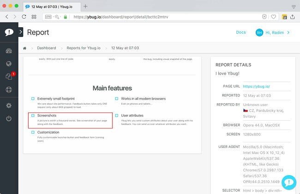Select the 12 May at 07:03 Ybug.io tab

pos(52,7)
